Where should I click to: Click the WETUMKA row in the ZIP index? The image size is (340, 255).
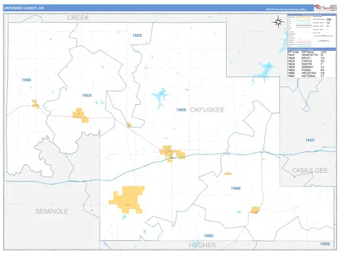point(312,76)
